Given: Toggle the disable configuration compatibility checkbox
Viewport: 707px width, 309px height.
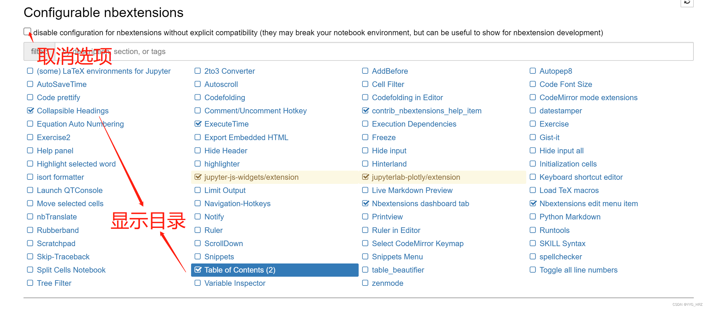Looking at the screenshot, I should (x=27, y=31).
